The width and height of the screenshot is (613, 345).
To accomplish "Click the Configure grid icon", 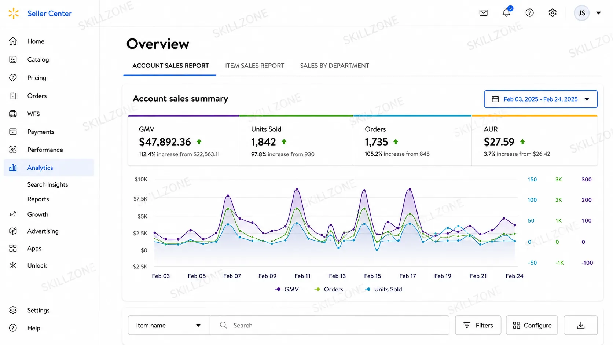I will tap(516, 325).
